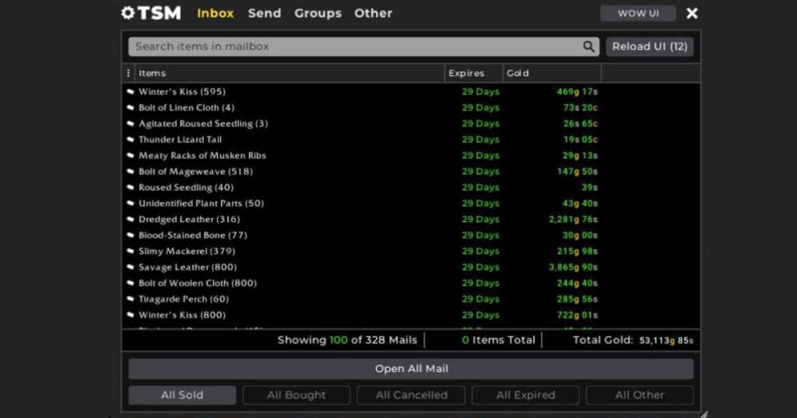Click the Reload UI (12) button
Screen dimensions: 797x418
[649, 47]
